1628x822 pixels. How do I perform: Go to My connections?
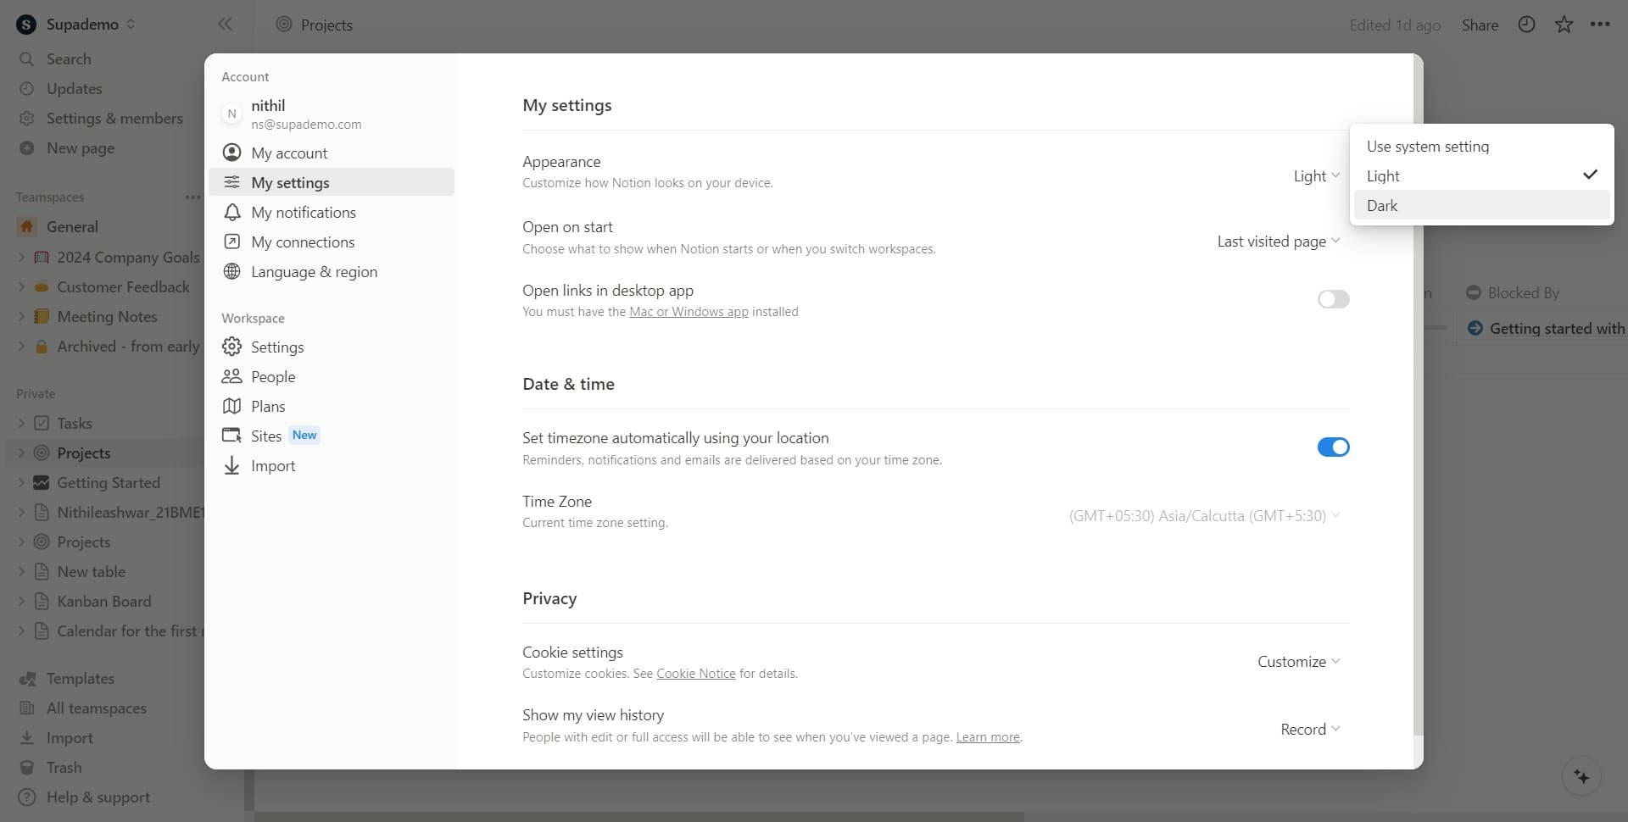(332, 242)
